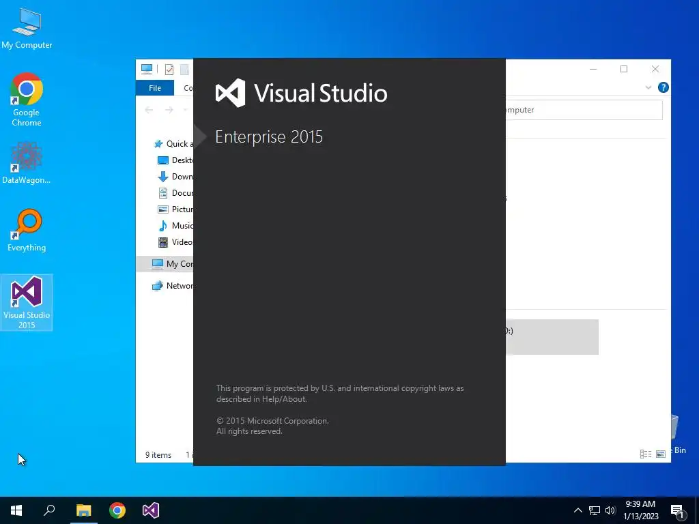This screenshot has width=699, height=524.
Task: Minimize the File Explorer window
Action: point(593,69)
